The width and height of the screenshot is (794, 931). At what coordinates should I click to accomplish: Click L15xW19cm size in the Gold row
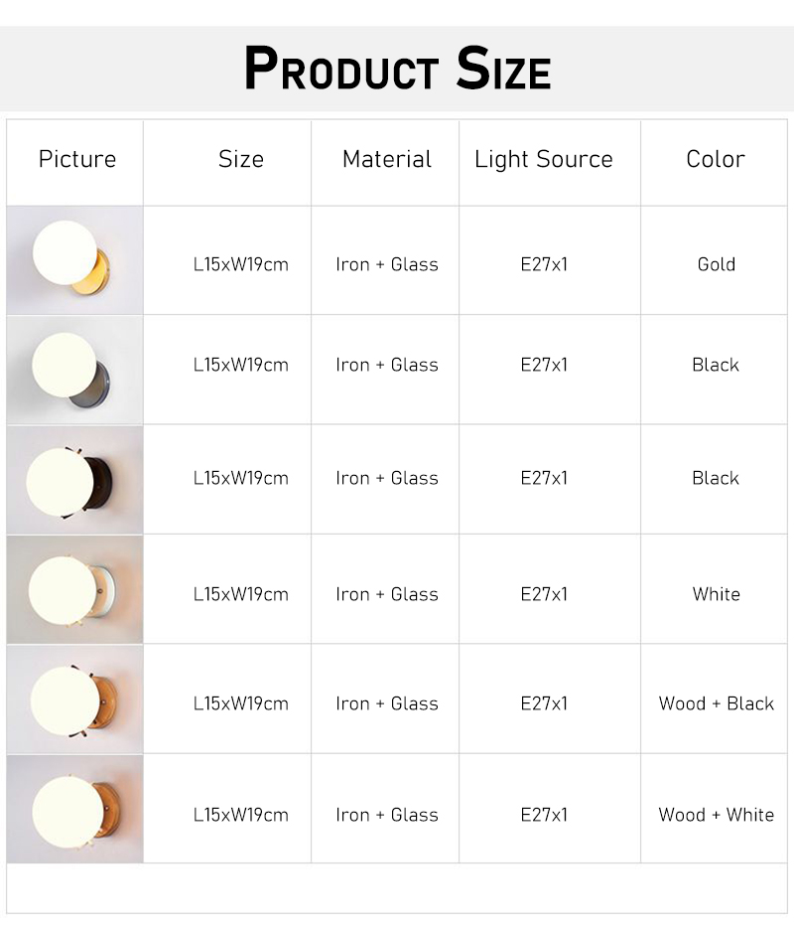coord(241,264)
